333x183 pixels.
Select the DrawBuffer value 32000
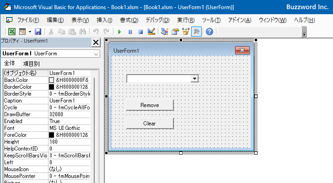pos(69,114)
